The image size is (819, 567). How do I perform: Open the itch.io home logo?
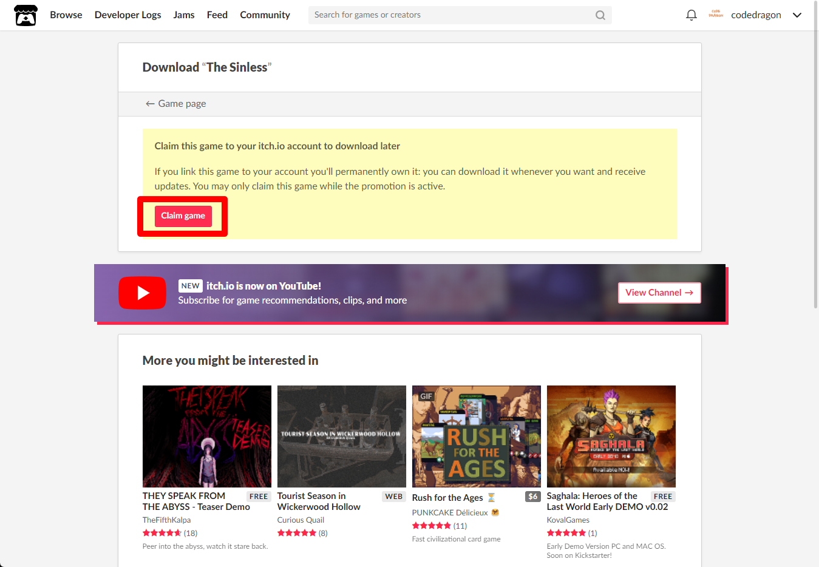pyautogui.click(x=25, y=15)
